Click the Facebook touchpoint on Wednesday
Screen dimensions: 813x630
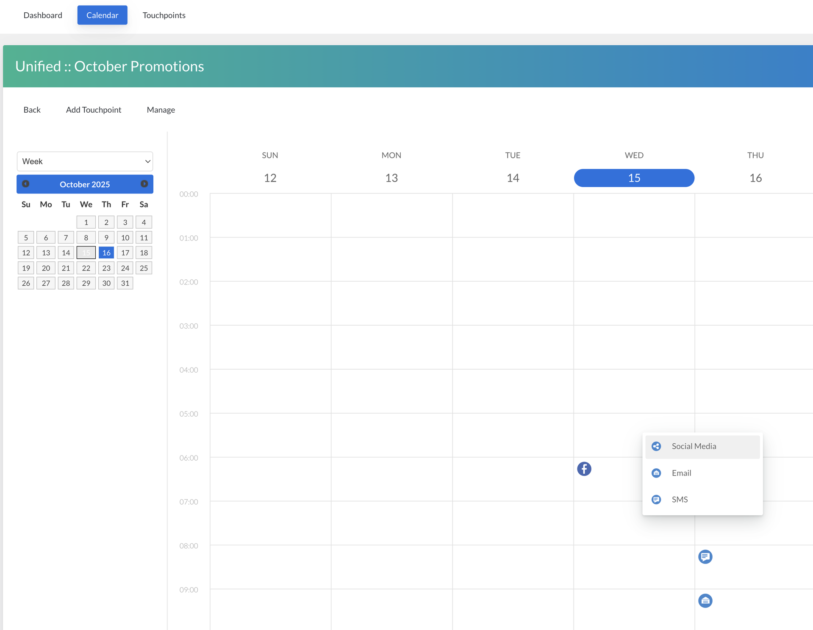coord(584,469)
